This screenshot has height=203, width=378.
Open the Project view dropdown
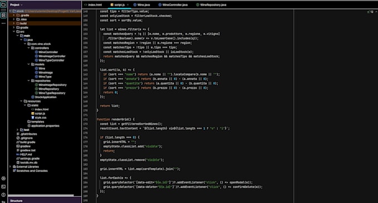16,5
